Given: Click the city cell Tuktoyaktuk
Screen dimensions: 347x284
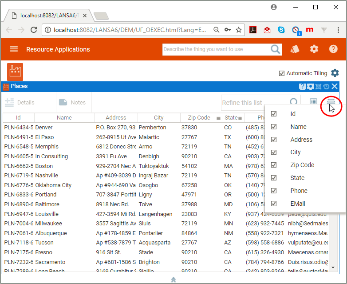Looking at the screenshot, I should [x=154, y=166].
